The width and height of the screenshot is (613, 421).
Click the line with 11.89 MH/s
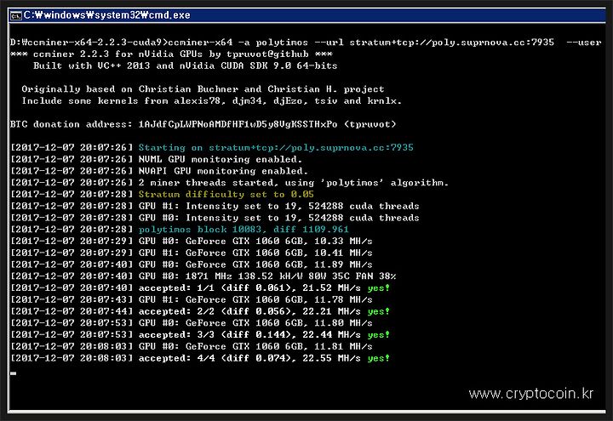[x=192, y=265]
